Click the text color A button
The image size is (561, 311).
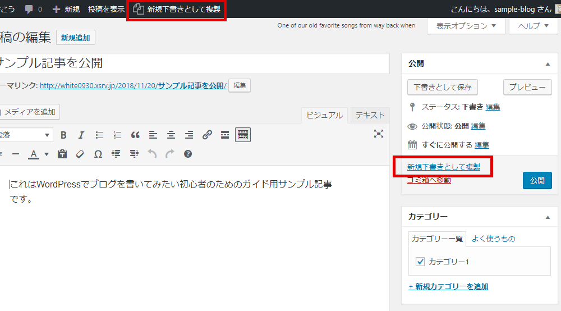[34, 154]
